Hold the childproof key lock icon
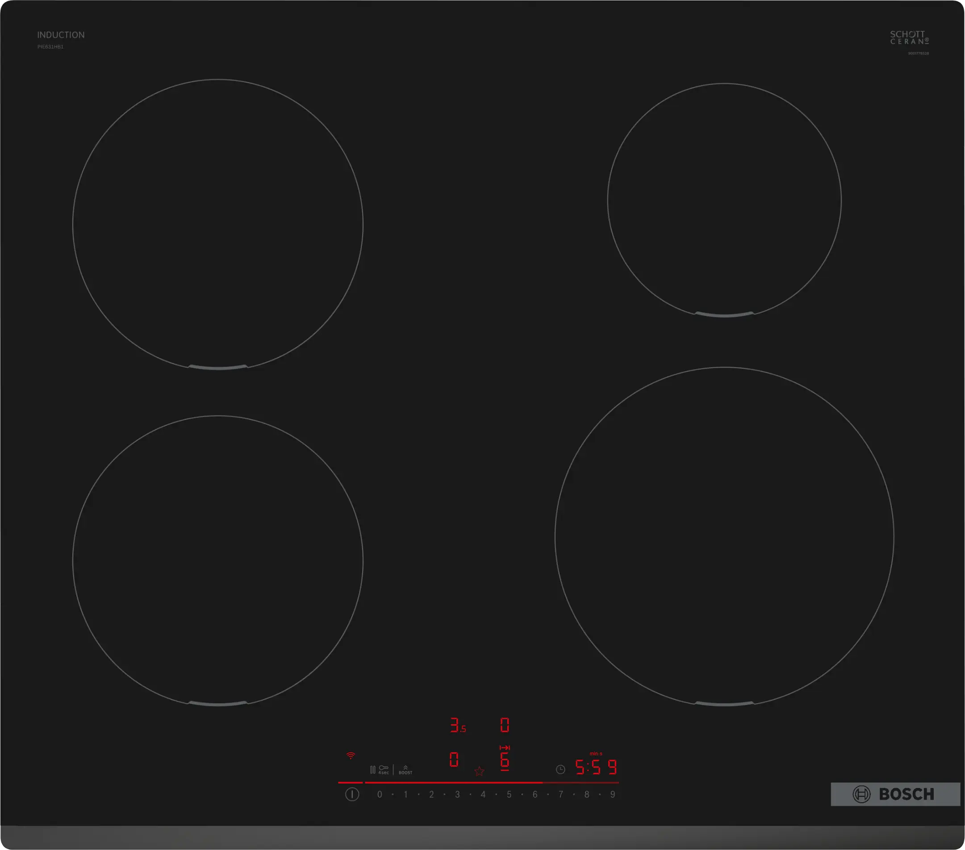The width and height of the screenshot is (965, 850). 384,769
